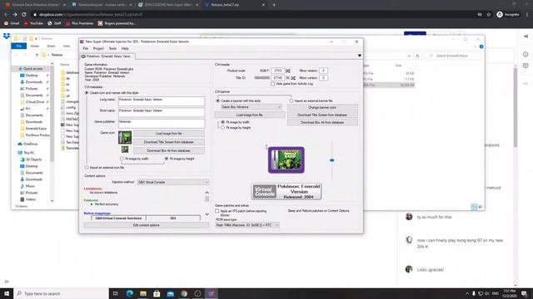Open Windows Start menu
This screenshot has height=299, width=533.
pos(7,293)
